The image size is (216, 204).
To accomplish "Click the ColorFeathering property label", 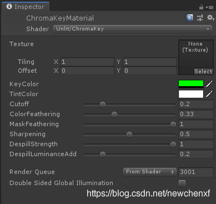I will pyautogui.click(x=34, y=114).
